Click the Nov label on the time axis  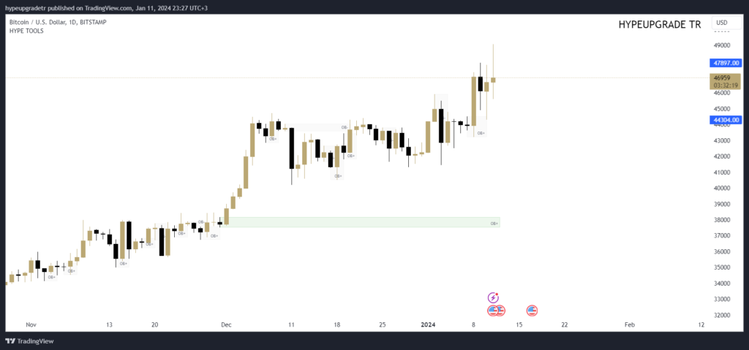point(30,323)
